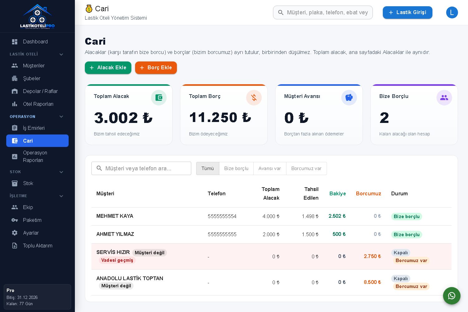Navigate to Ayarlar
The width and height of the screenshot is (468, 312).
click(x=37, y=233)
